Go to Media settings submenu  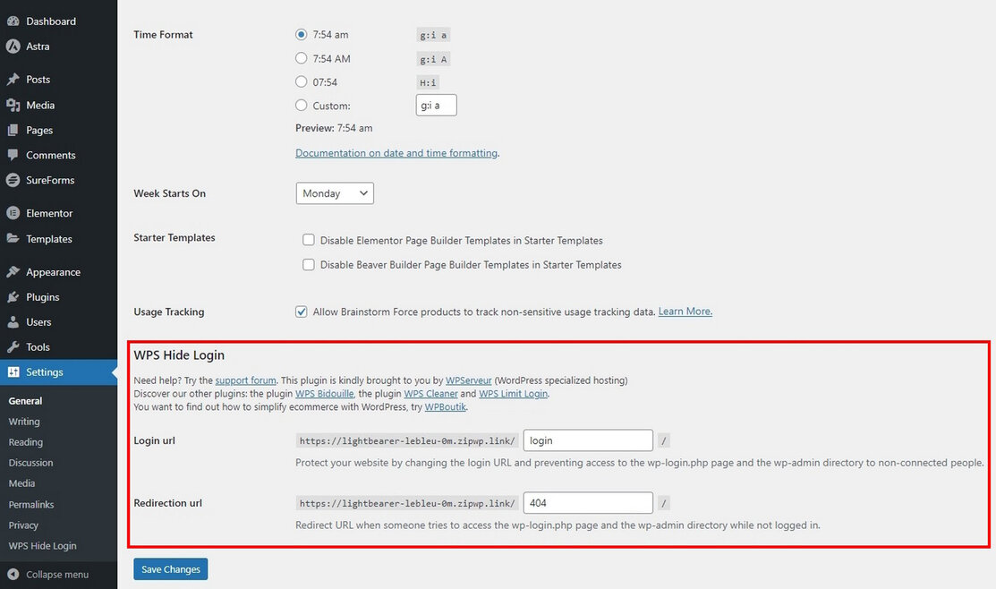click(x=21, y=483)
